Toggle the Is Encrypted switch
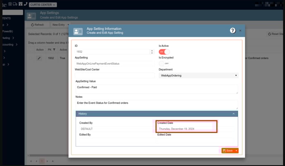 pos(164,63)
